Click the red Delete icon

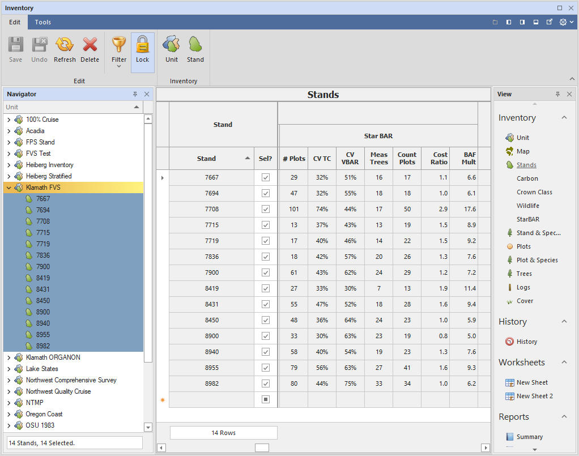point(90,45)
